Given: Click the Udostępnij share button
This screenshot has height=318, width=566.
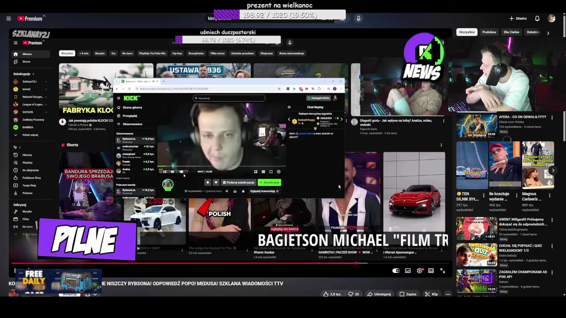Looking at the screenshot, I should pos(379,294).
